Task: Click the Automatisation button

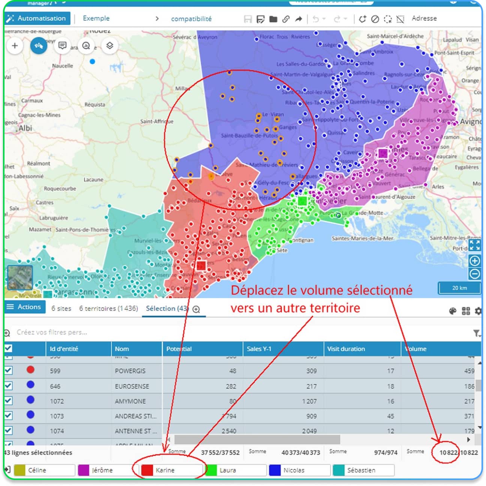Action: [36, 18]
